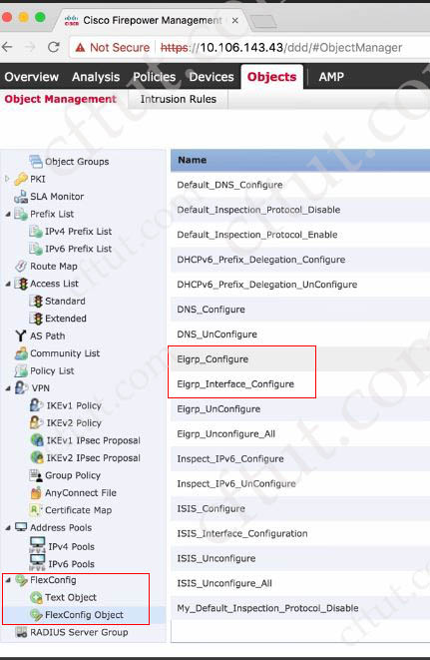430x660 pixels.
Task: Select FlexConfig Object in tree
Action: (x=84, y=614)
